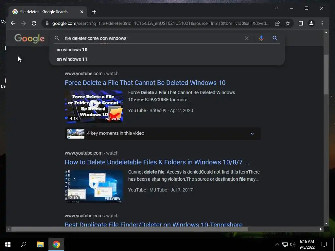Click the horizontal scrollbar thumb

(x=130, y=229)
